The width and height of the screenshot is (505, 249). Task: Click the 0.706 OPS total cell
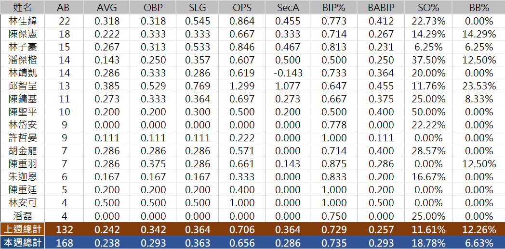coord(241,229)
